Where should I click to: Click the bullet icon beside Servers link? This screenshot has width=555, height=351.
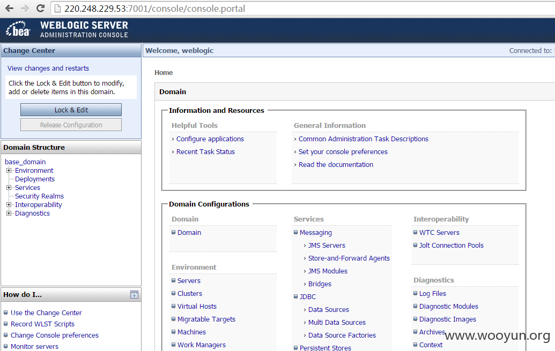click(x=173, y=280)
